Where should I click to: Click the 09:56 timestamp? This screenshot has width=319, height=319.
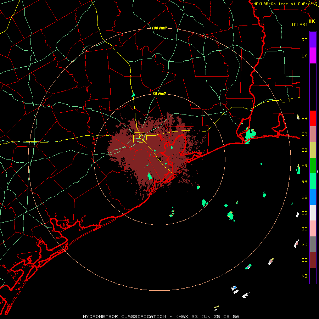click(x=231, y=317)
